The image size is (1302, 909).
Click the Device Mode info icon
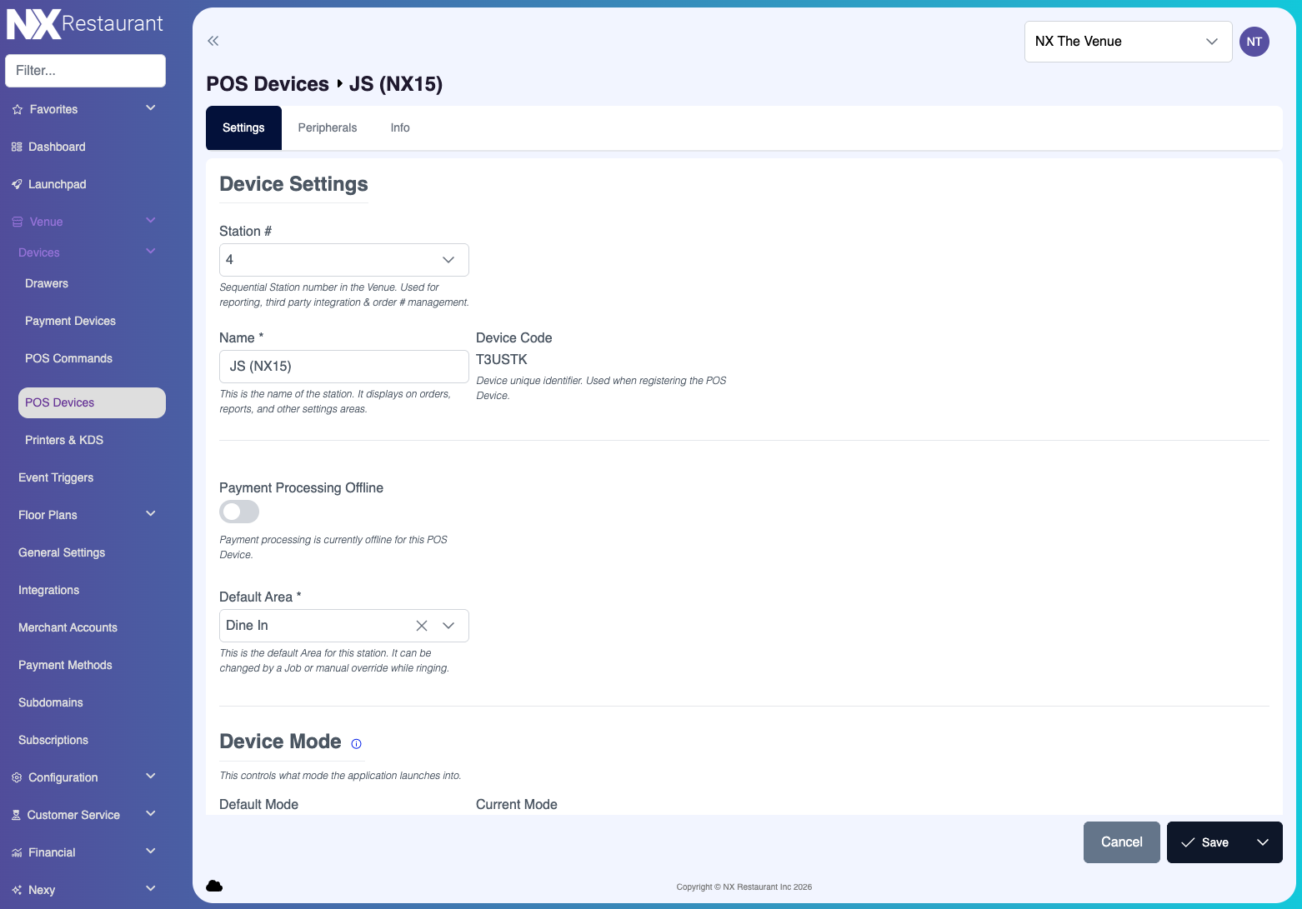(356, 744)
